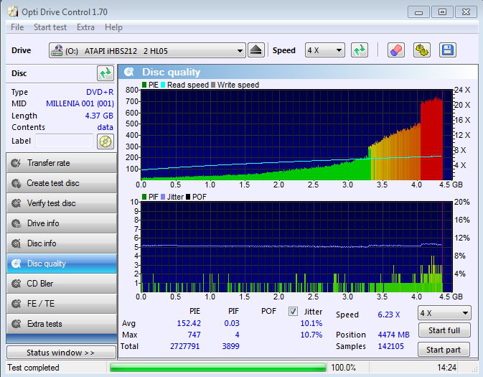Refresh disc info in the Disc panel
483x377 pixels.
click(105, 73)
